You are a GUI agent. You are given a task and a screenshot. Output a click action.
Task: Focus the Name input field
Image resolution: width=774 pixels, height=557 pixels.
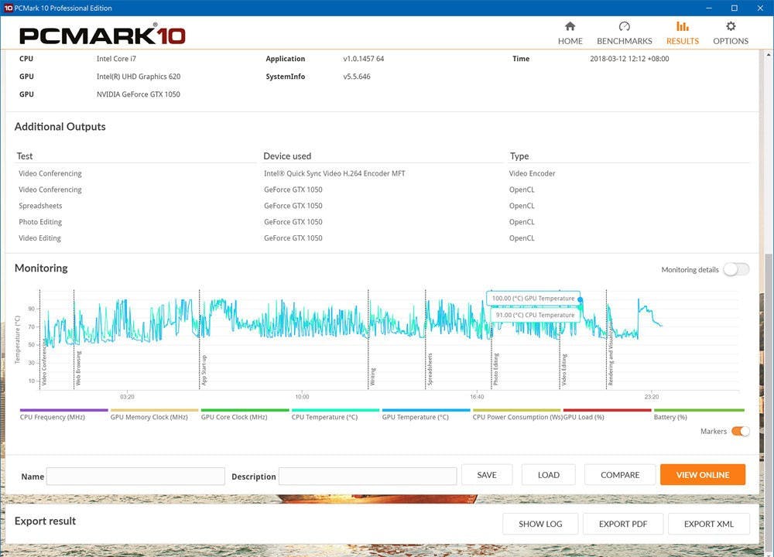pyautogui.click(x=135, y=477)
